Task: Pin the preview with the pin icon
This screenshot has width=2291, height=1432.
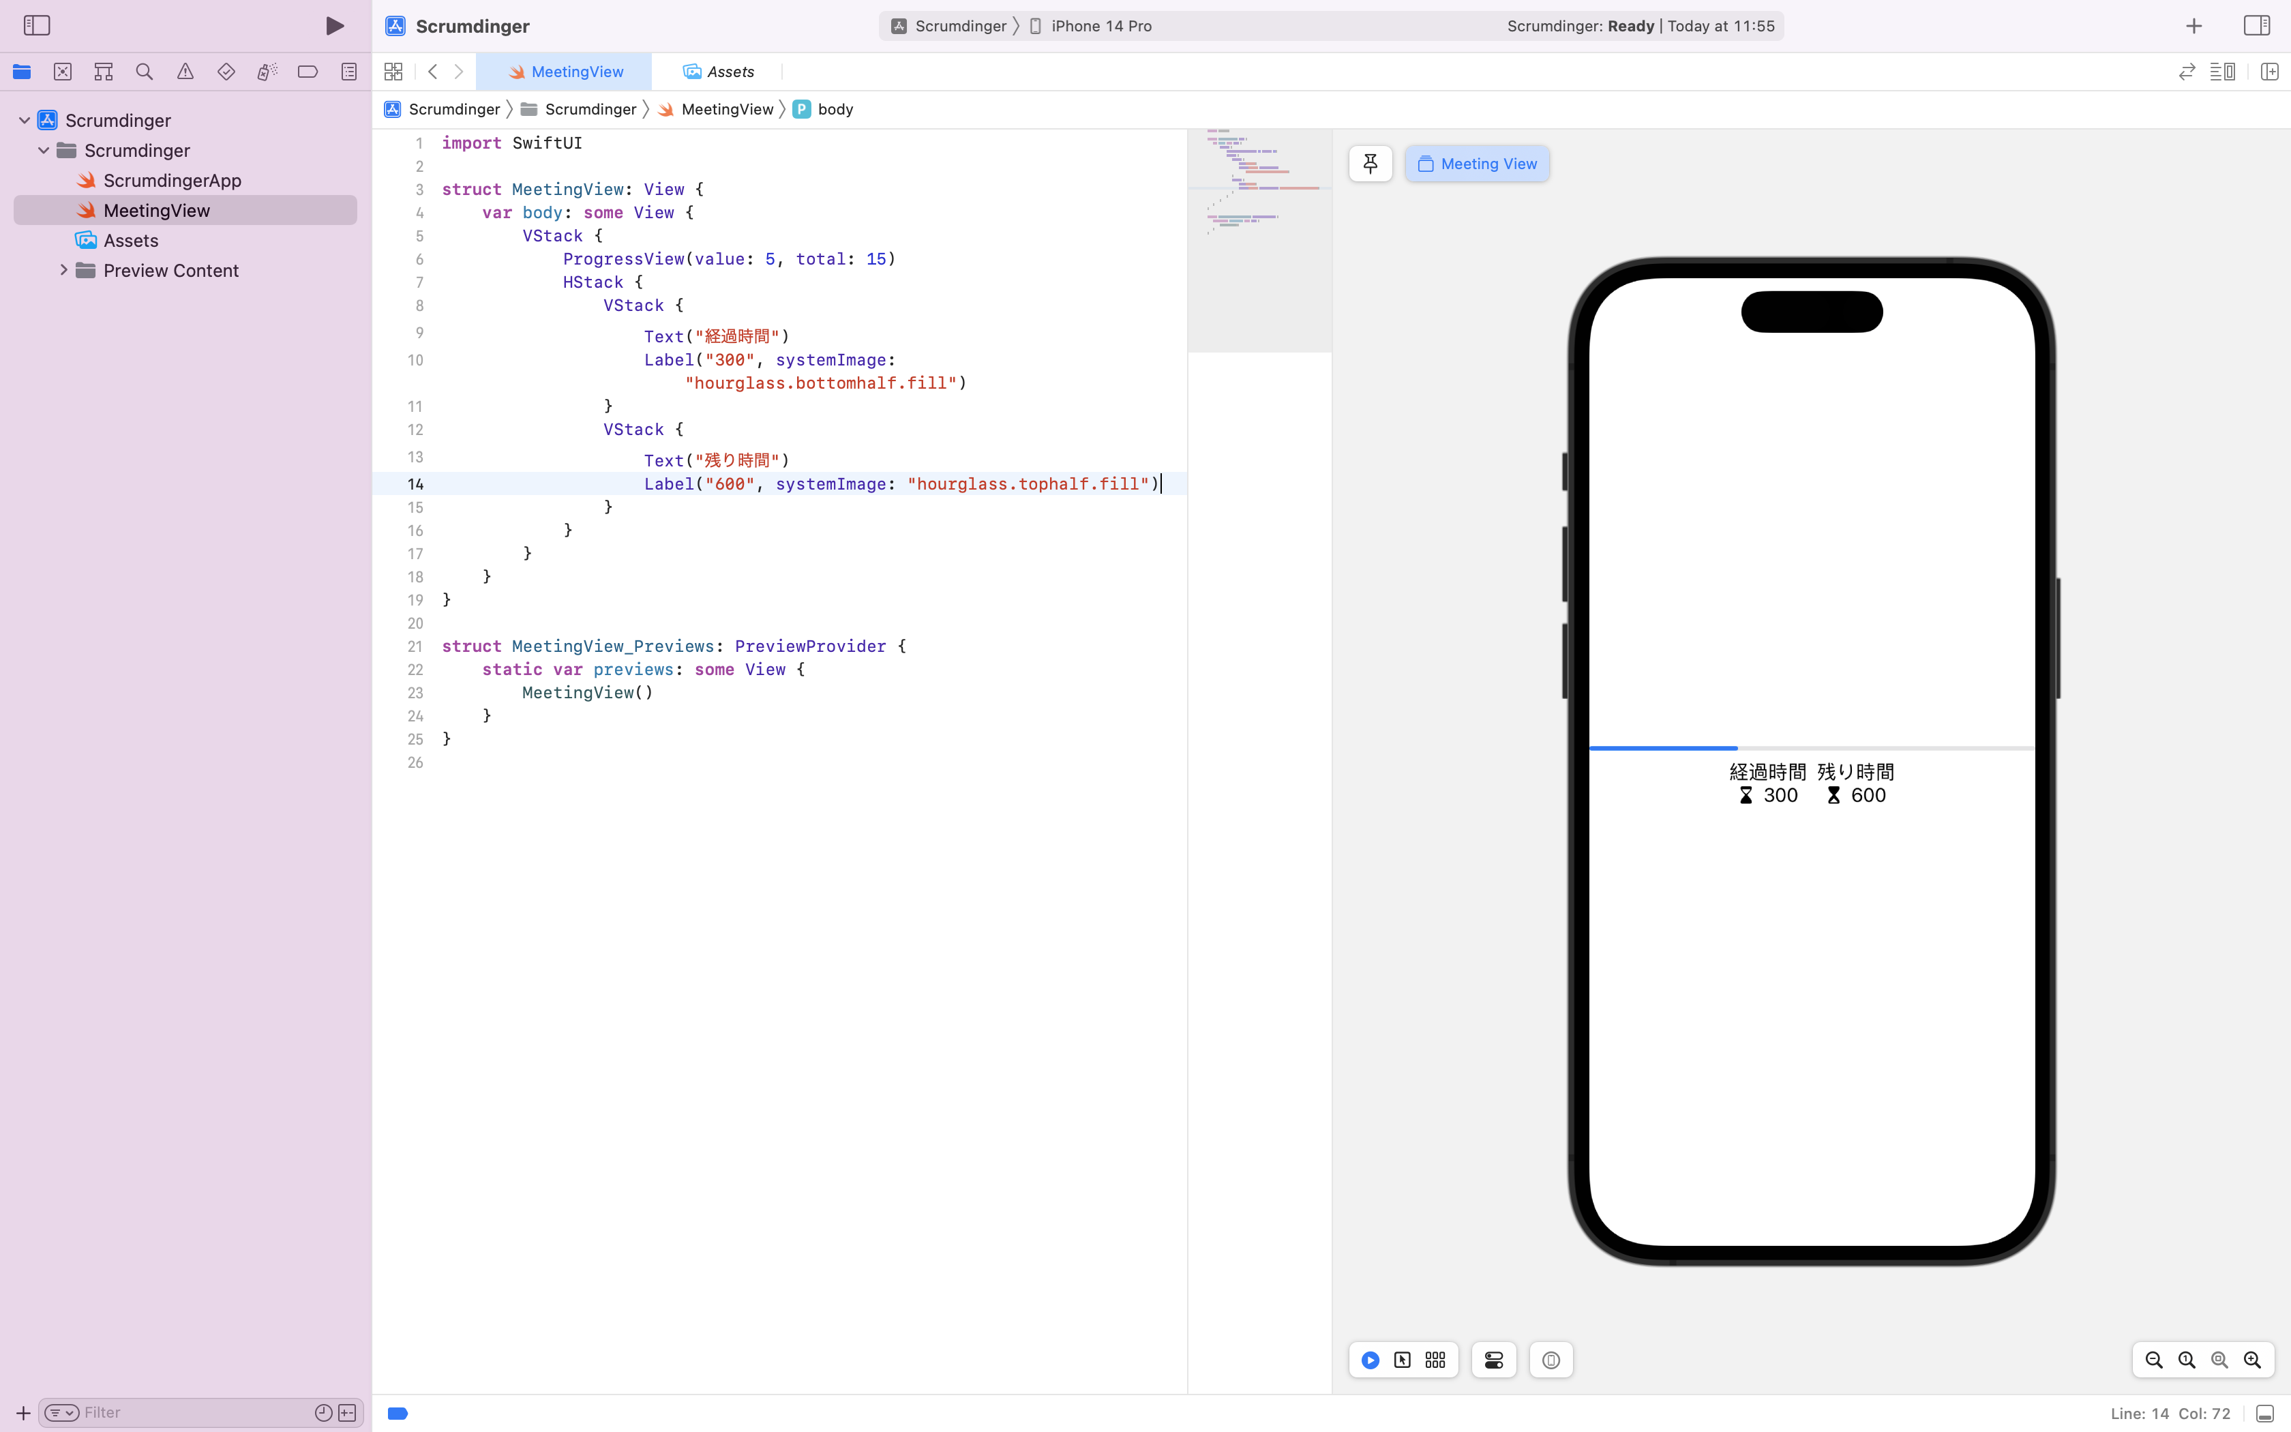Action: tap(1370, 164)
